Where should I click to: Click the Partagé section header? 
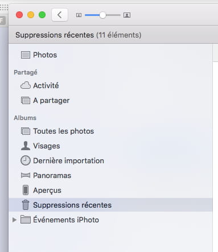point(26,72)
